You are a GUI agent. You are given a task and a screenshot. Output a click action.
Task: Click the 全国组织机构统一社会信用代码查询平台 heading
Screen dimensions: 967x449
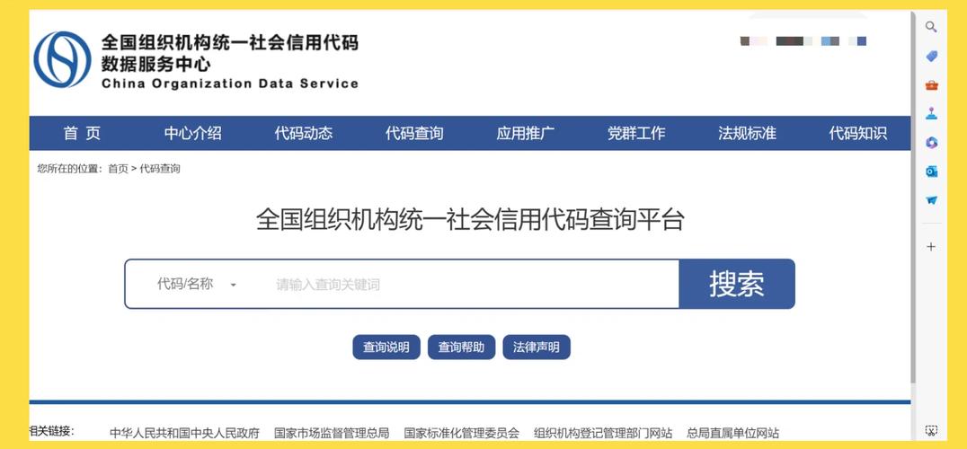tap(471, 220)
